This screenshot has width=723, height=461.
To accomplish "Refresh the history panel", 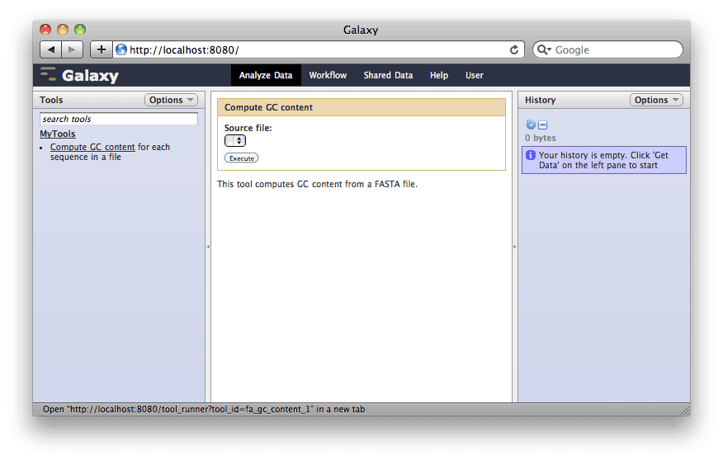I will coord(531,125).
